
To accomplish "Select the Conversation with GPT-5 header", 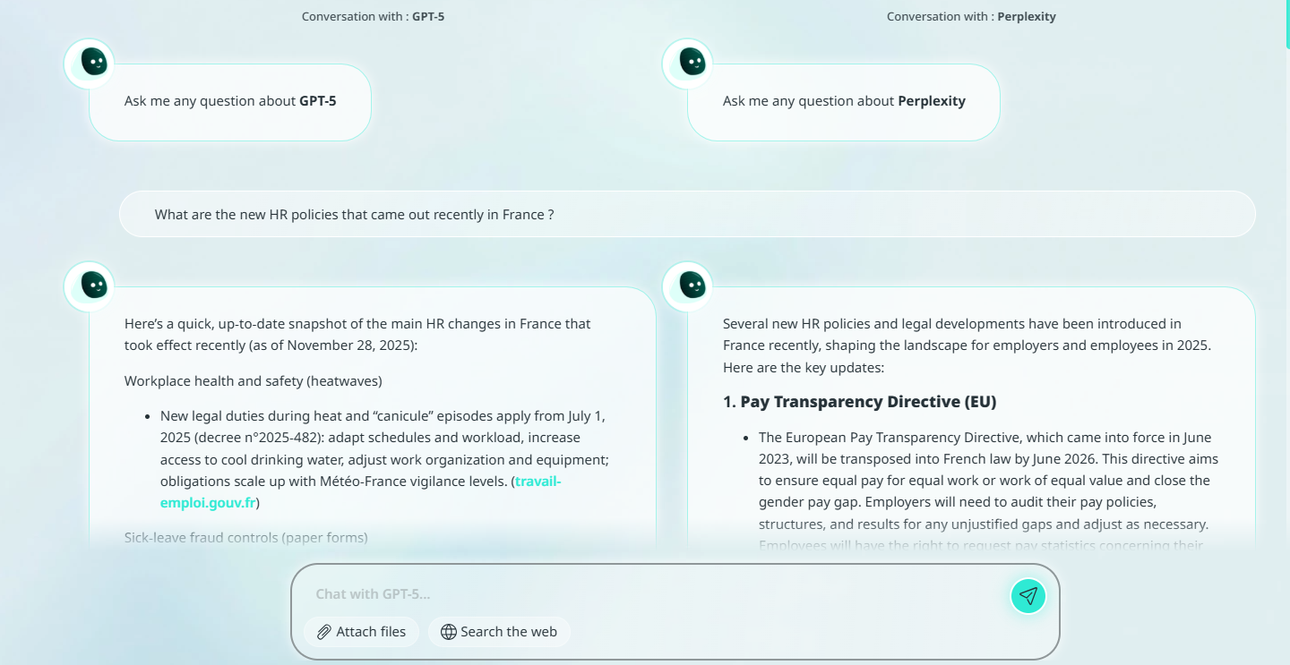I will pyautogui.click(x=373, y=17).
